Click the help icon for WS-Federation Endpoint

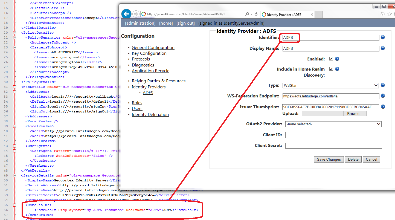click(383, 96)
